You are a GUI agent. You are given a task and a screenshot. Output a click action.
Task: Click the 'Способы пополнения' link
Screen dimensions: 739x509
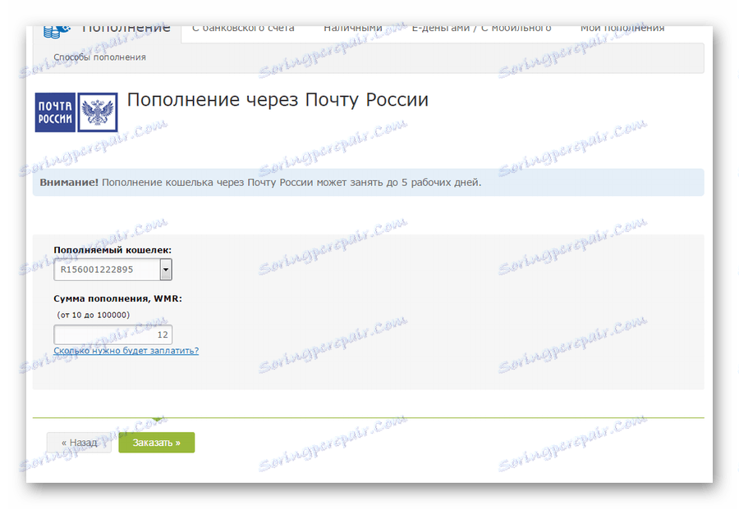click(x=99, y=57)
